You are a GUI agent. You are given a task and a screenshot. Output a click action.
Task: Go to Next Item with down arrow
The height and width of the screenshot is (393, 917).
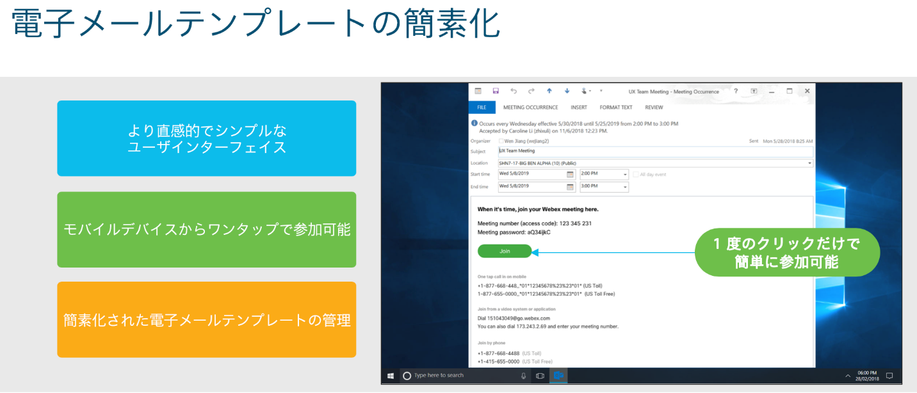pos(567,92)
